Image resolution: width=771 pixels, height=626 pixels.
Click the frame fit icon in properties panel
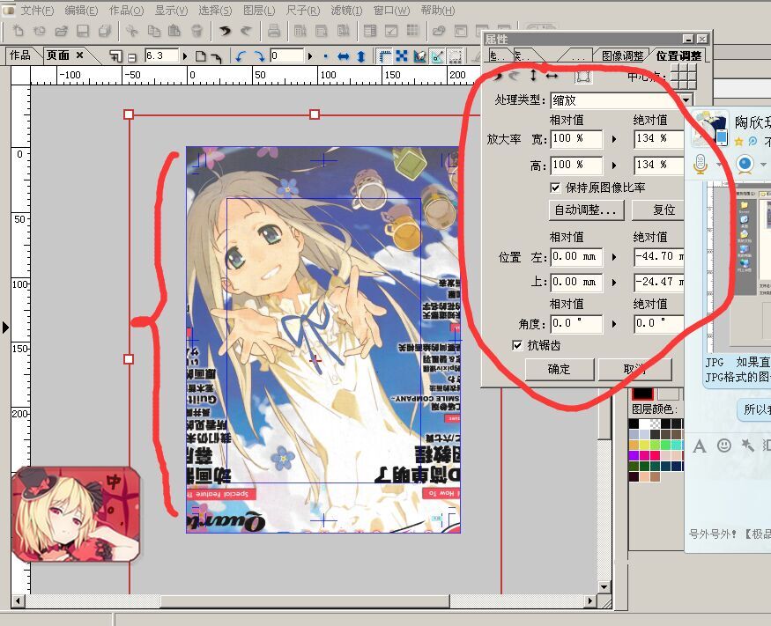(x=583, y=77)
